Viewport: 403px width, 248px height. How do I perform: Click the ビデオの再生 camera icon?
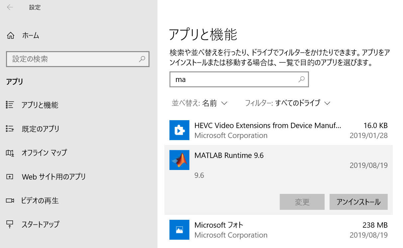pos(10,201)
